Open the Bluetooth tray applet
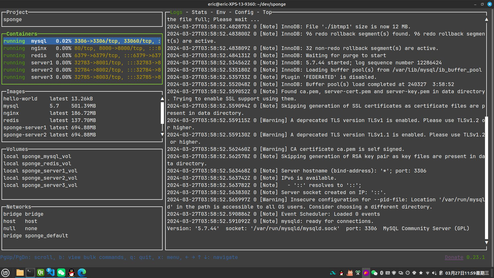The image size is (494, 278). [x=382, y=273]
